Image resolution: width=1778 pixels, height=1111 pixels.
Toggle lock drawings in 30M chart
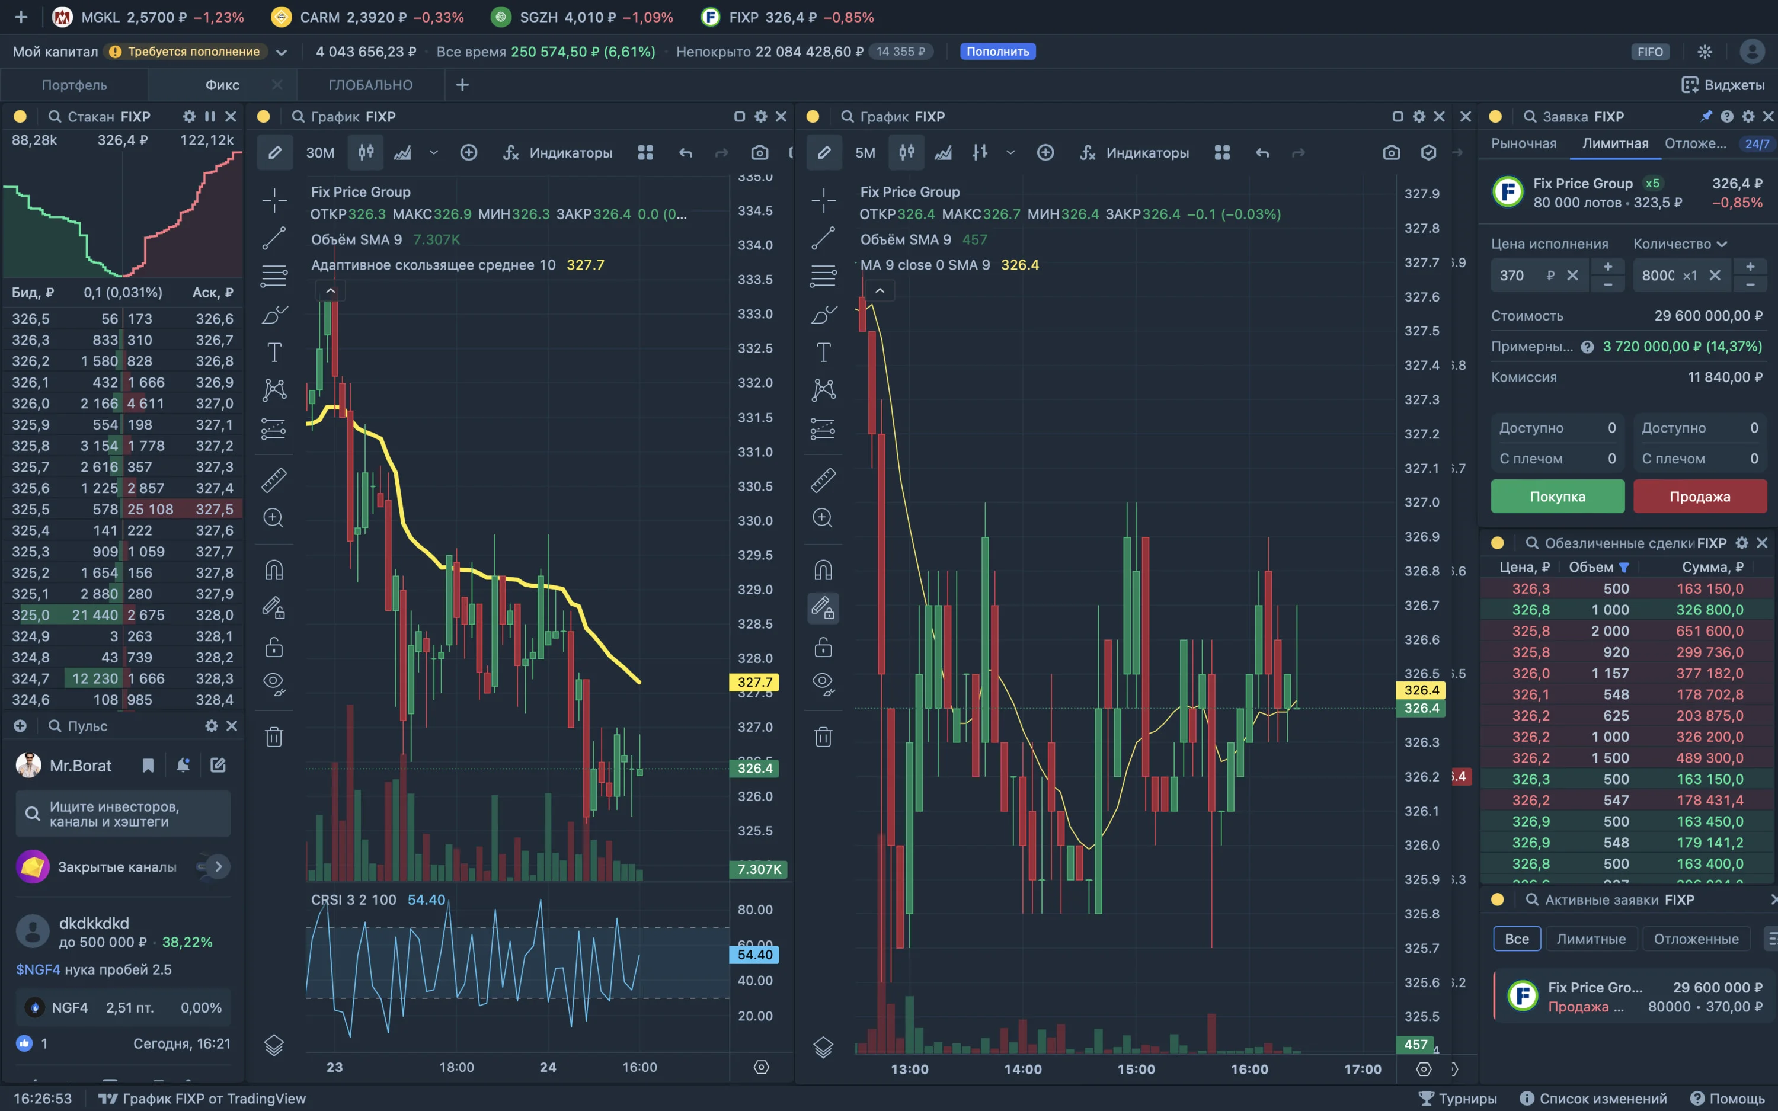coord(274,648)
